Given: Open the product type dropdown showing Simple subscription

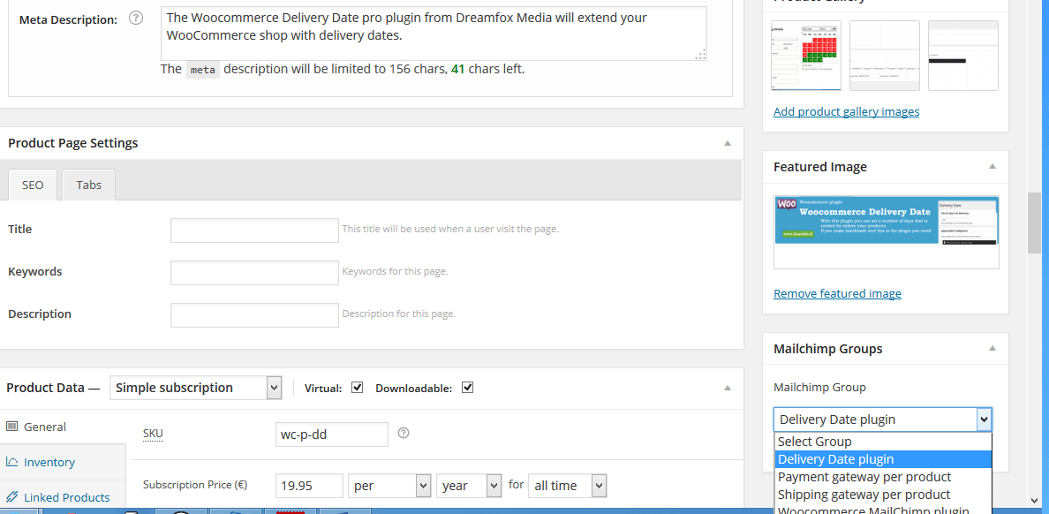Looking at the screenshot, I should [195, 388].
